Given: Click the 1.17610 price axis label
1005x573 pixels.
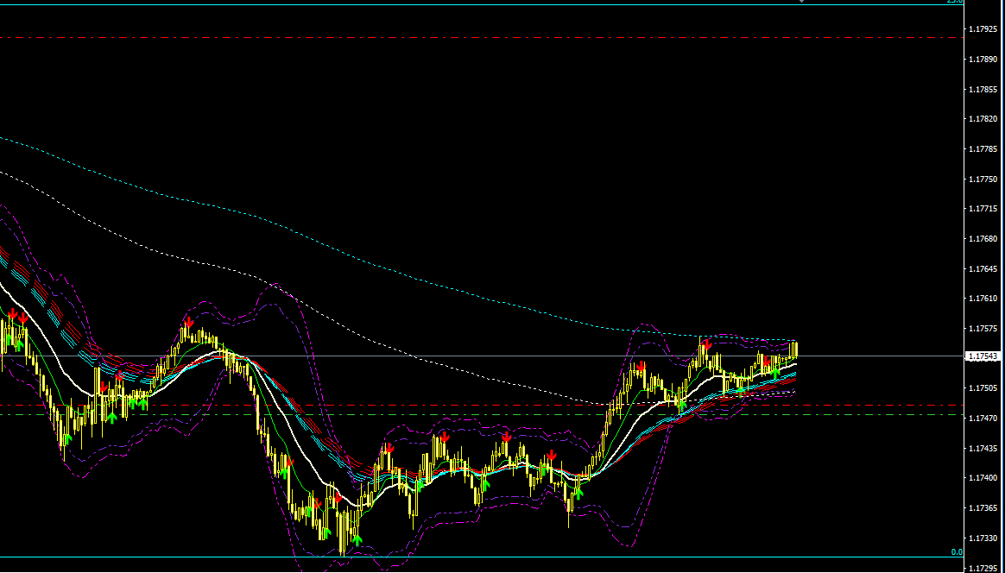Looking at the screenshot, I should tap(983, 298).
